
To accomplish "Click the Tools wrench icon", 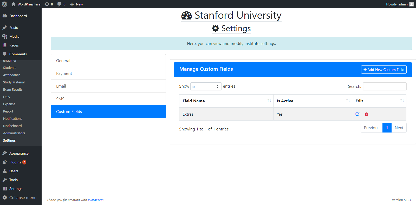I will point(5,180).
